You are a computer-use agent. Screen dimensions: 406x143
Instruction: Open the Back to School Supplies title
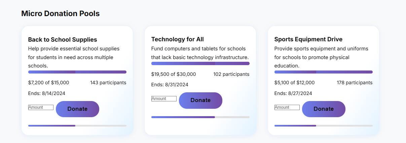(63, 40)
